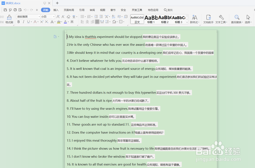
Task: Apply the 标题 1 style
Action: [151, 19]
